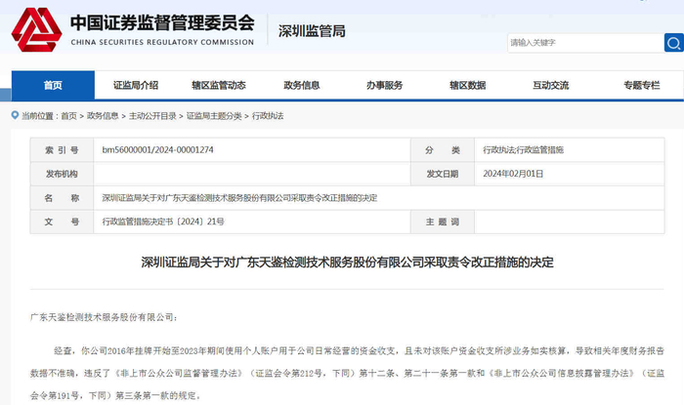The image size is (684, 405).
Task: Follow the 首页 breadcrumb link
Action: click(68, 116)
